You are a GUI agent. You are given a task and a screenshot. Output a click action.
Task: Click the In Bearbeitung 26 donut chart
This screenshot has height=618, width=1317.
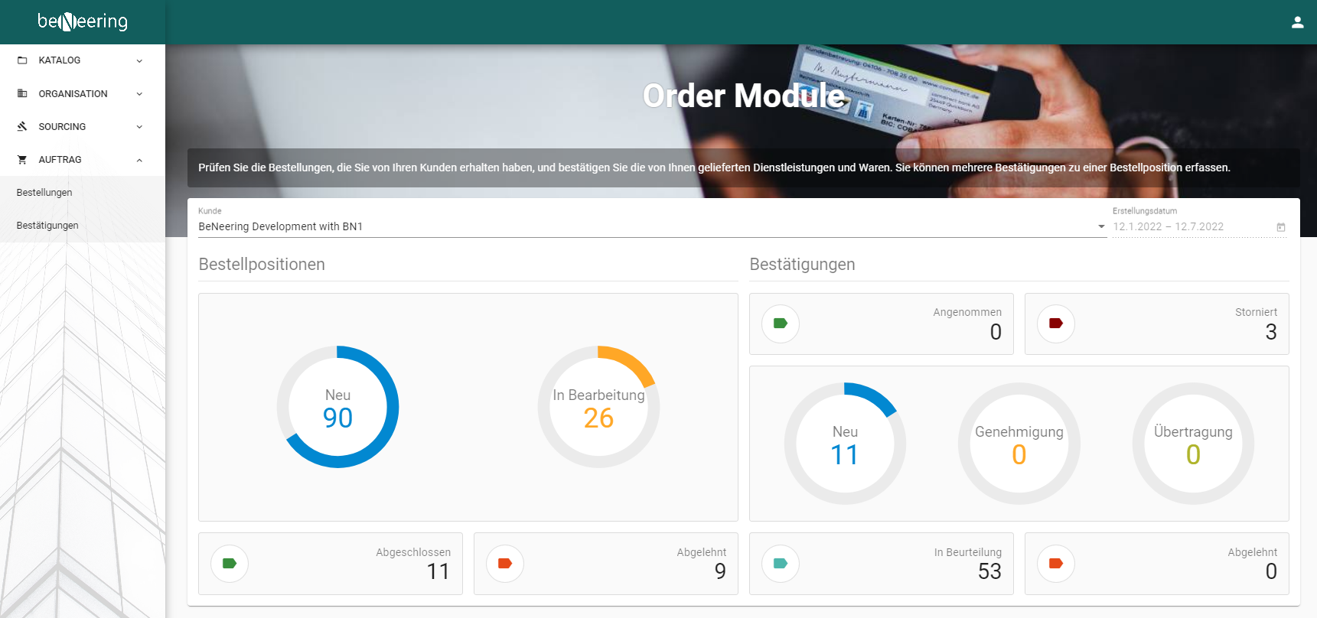click(598, 407)
